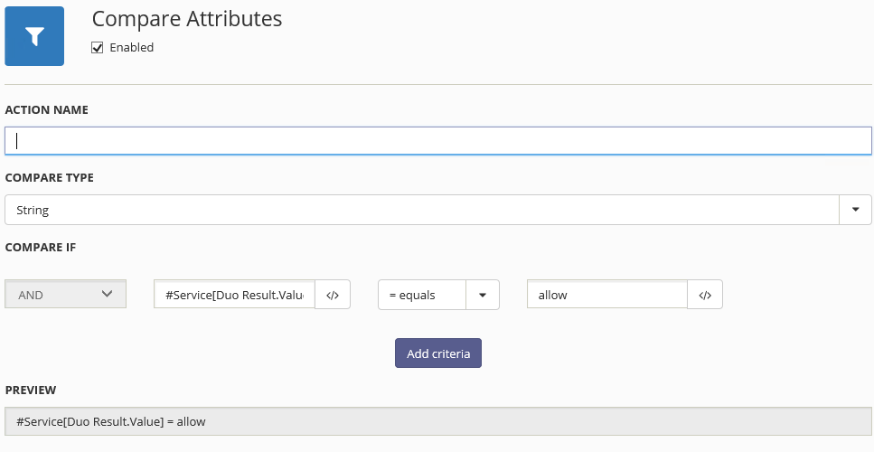The width and height of the screenshot is (874, 452).
Task: Toggle the Enabled checkbox
Action: tap(97, 48)
